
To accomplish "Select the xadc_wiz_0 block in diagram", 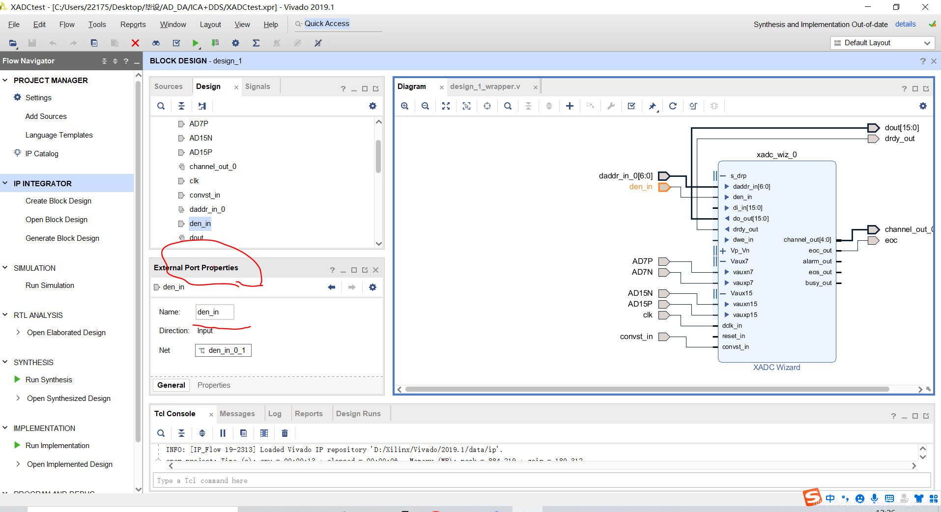I will pyautogui.click(x=776, y=261).
